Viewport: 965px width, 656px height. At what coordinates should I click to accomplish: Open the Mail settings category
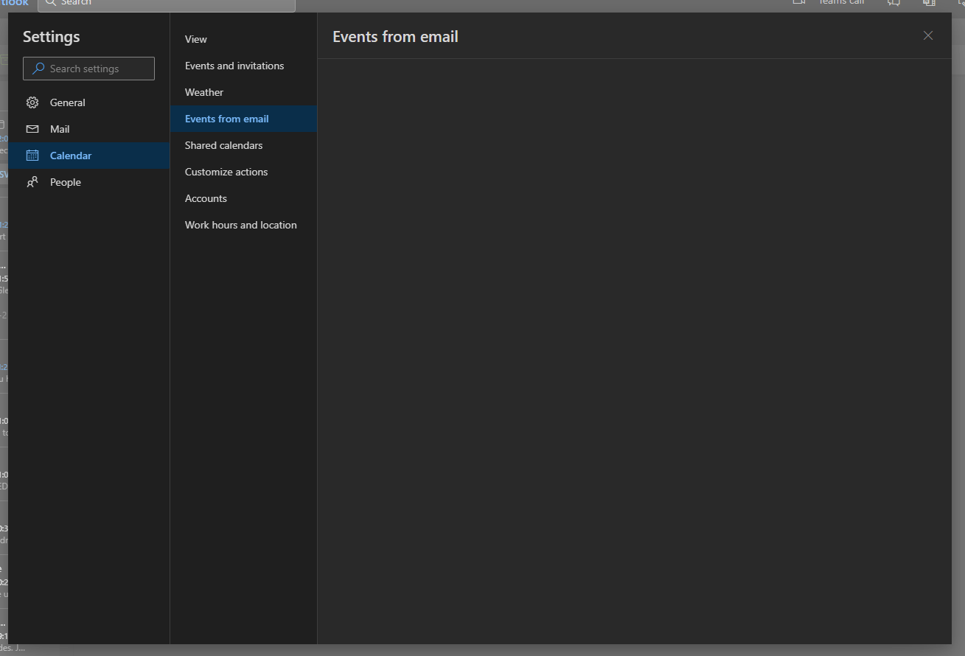tap(88, 129)
